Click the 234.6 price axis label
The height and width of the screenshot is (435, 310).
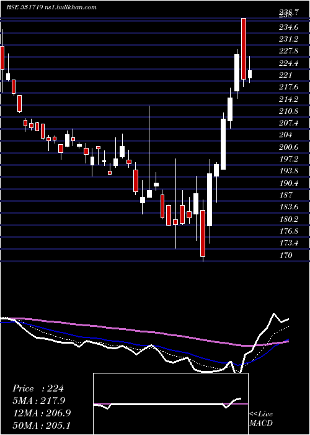(288, 27)
